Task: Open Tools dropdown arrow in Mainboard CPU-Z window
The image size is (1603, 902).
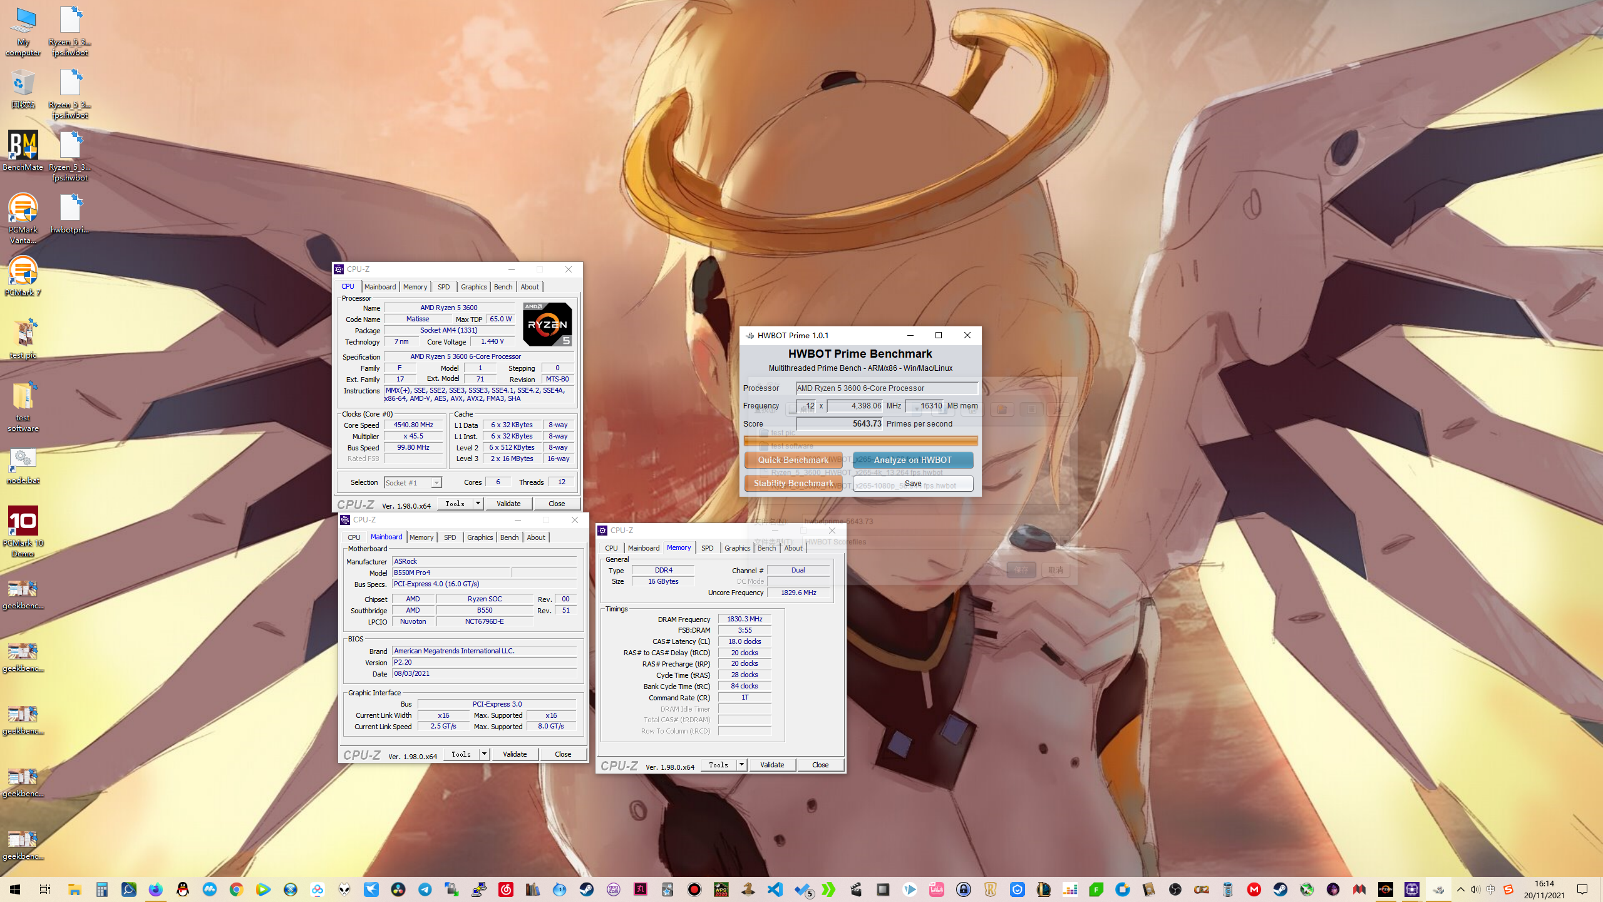Action: [484, 754]
